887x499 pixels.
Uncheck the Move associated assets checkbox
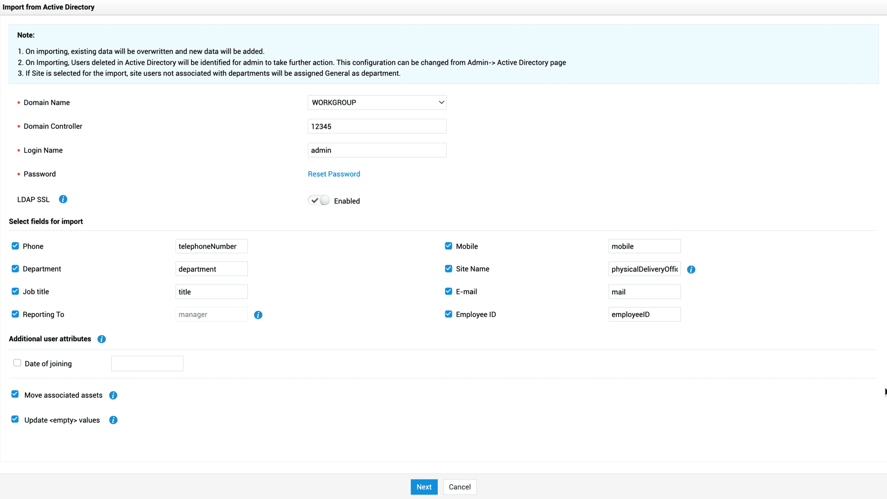[15, 394]
